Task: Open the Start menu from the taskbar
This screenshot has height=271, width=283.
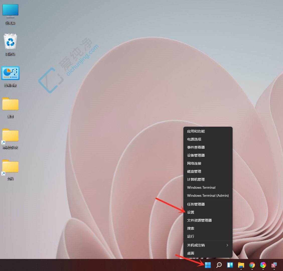Action: coord(208,265)
